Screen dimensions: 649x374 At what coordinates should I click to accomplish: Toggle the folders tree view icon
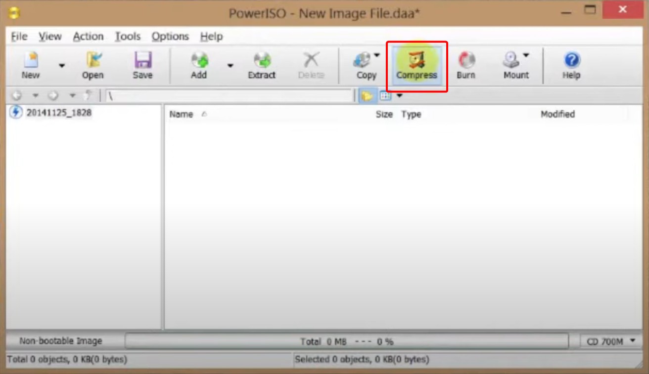click(x=367, y=96)
